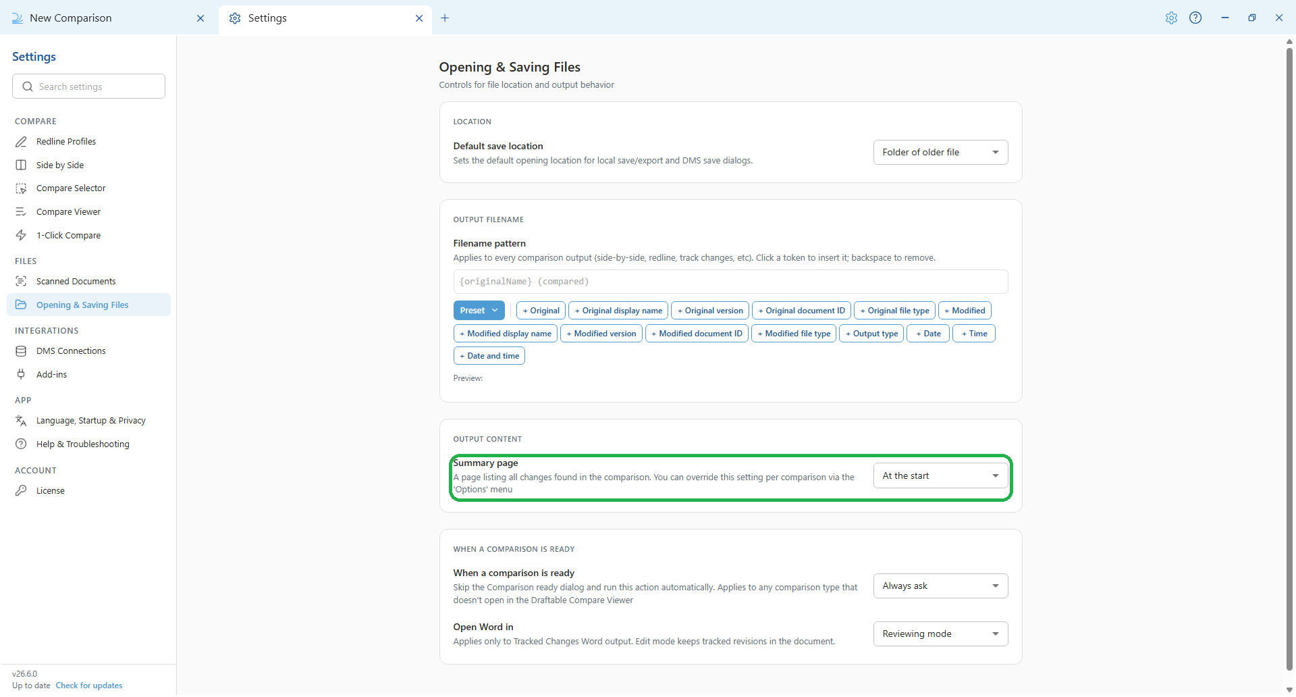Go to Redline Profiles settings
Image resolution: width=1296 pixels, height=697 pixels.
click(88, 142)
